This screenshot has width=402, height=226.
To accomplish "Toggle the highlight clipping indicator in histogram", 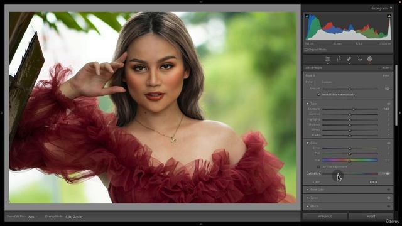I will [x=389, y=16].
